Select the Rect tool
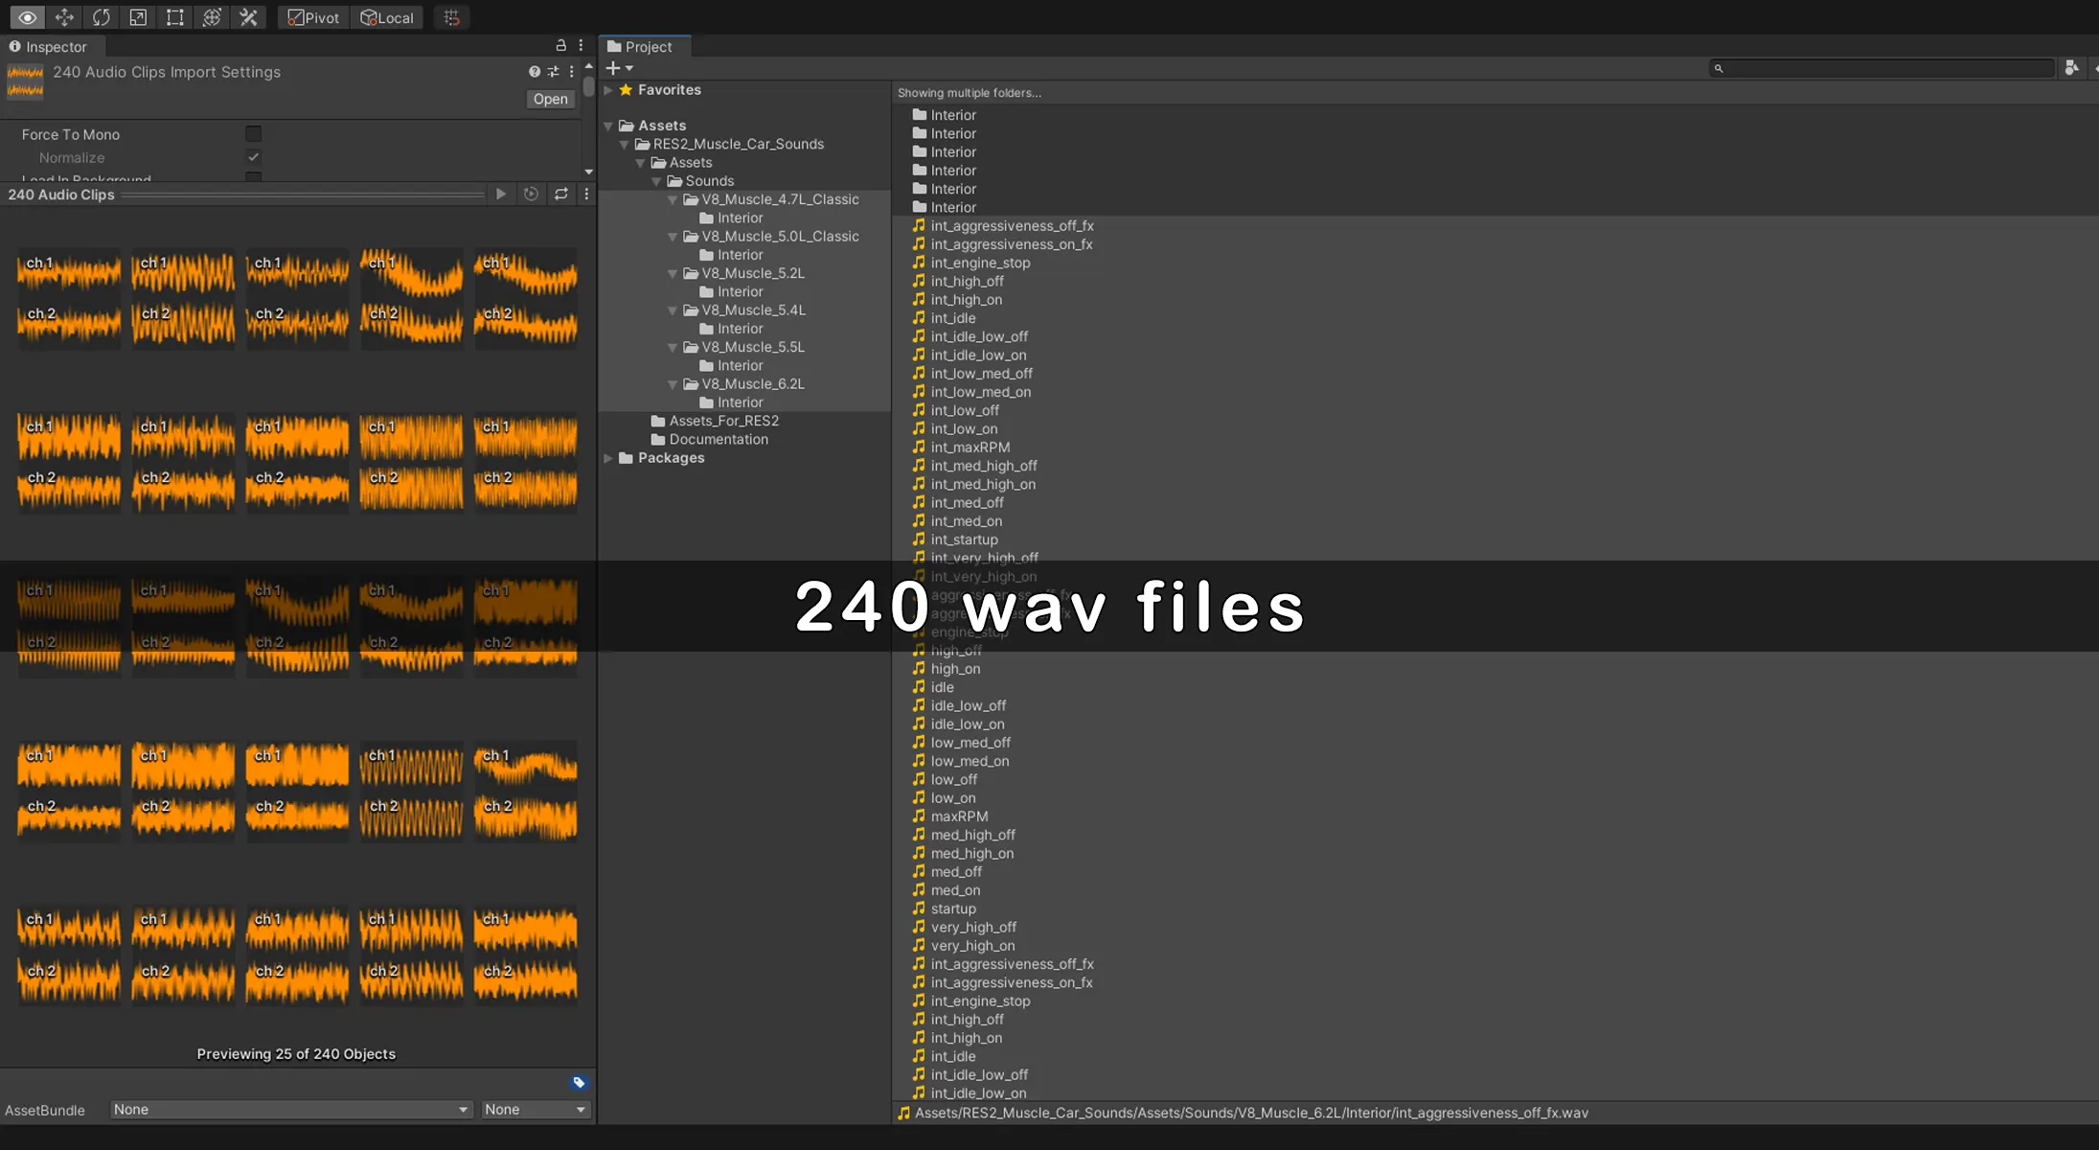The height and width of the screenshot is (1150, 2099). pyautogui.click(x=174, y=17)
